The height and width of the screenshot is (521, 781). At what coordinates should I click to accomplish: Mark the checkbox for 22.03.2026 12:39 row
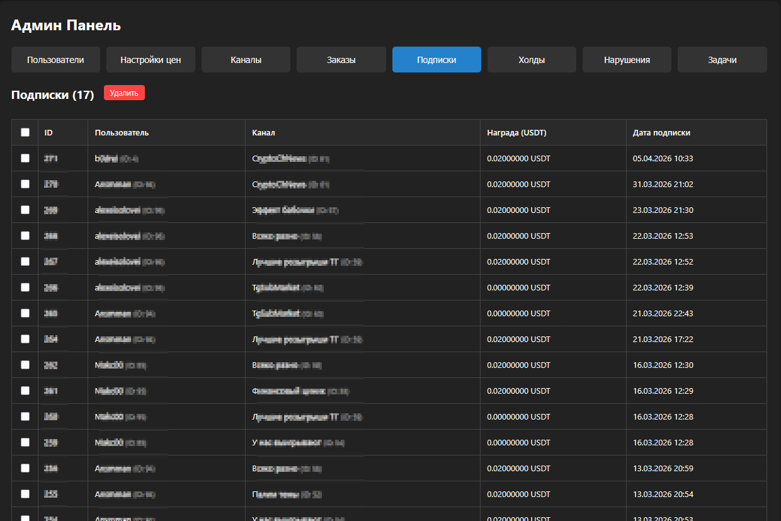click(x=25, y=287)
